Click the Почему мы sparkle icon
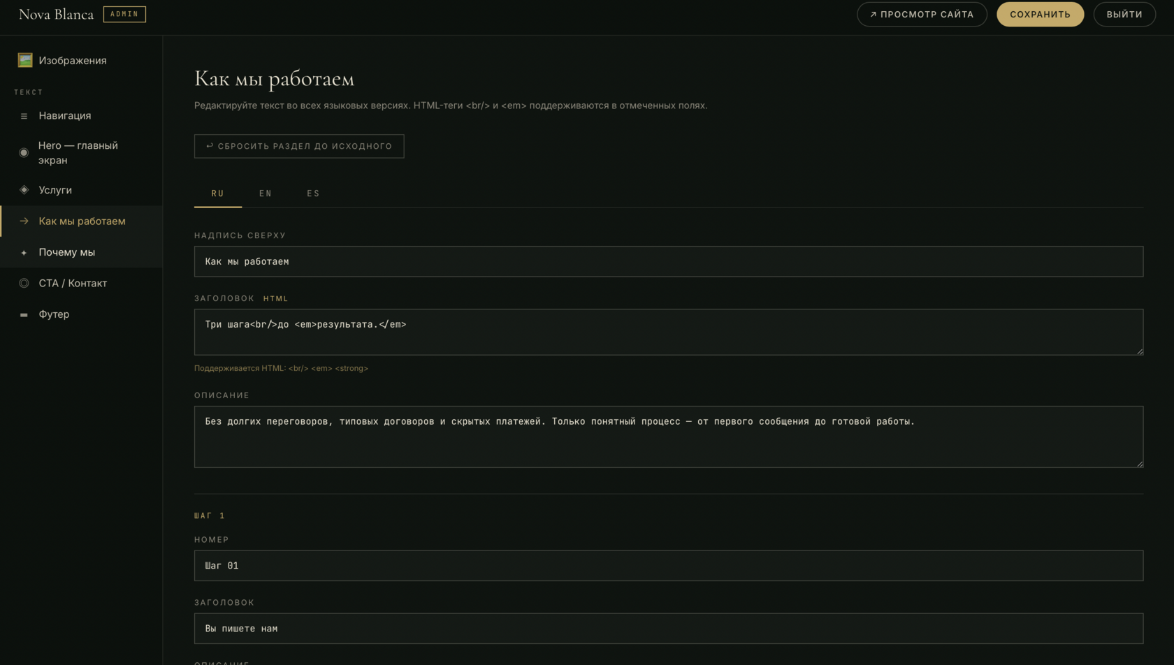Screen dimensions: 1174x665 tap(24, 253)
